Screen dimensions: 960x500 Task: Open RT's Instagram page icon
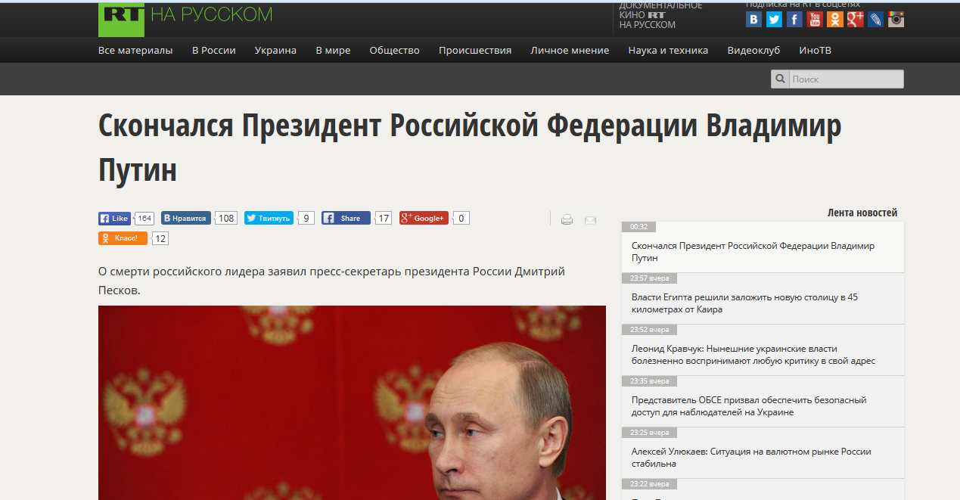896,20
